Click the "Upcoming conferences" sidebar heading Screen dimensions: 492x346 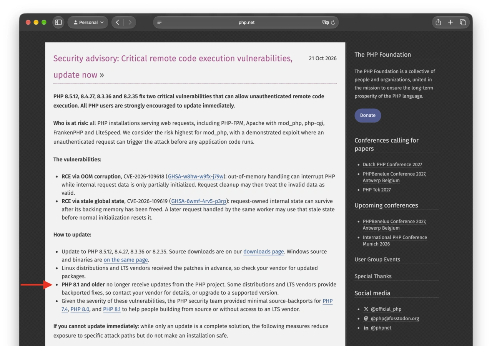[386, 205]
